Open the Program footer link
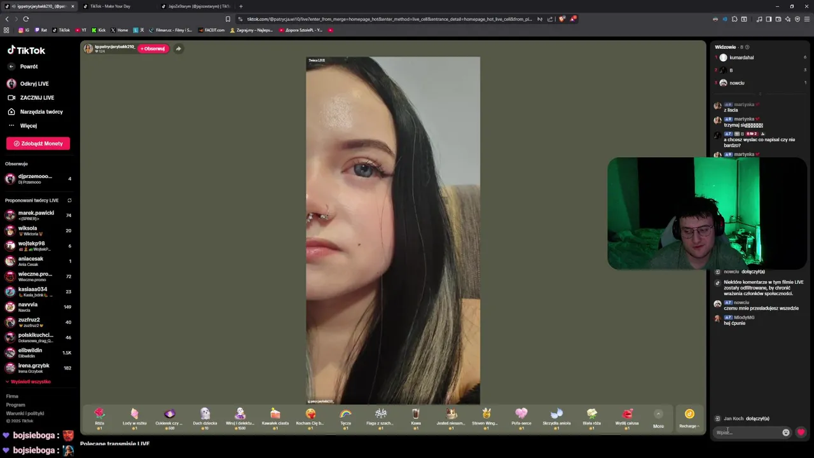 tap(15, 405)
